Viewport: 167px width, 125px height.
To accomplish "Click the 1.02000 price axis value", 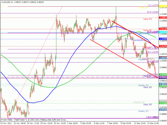I will coord(163,34).
